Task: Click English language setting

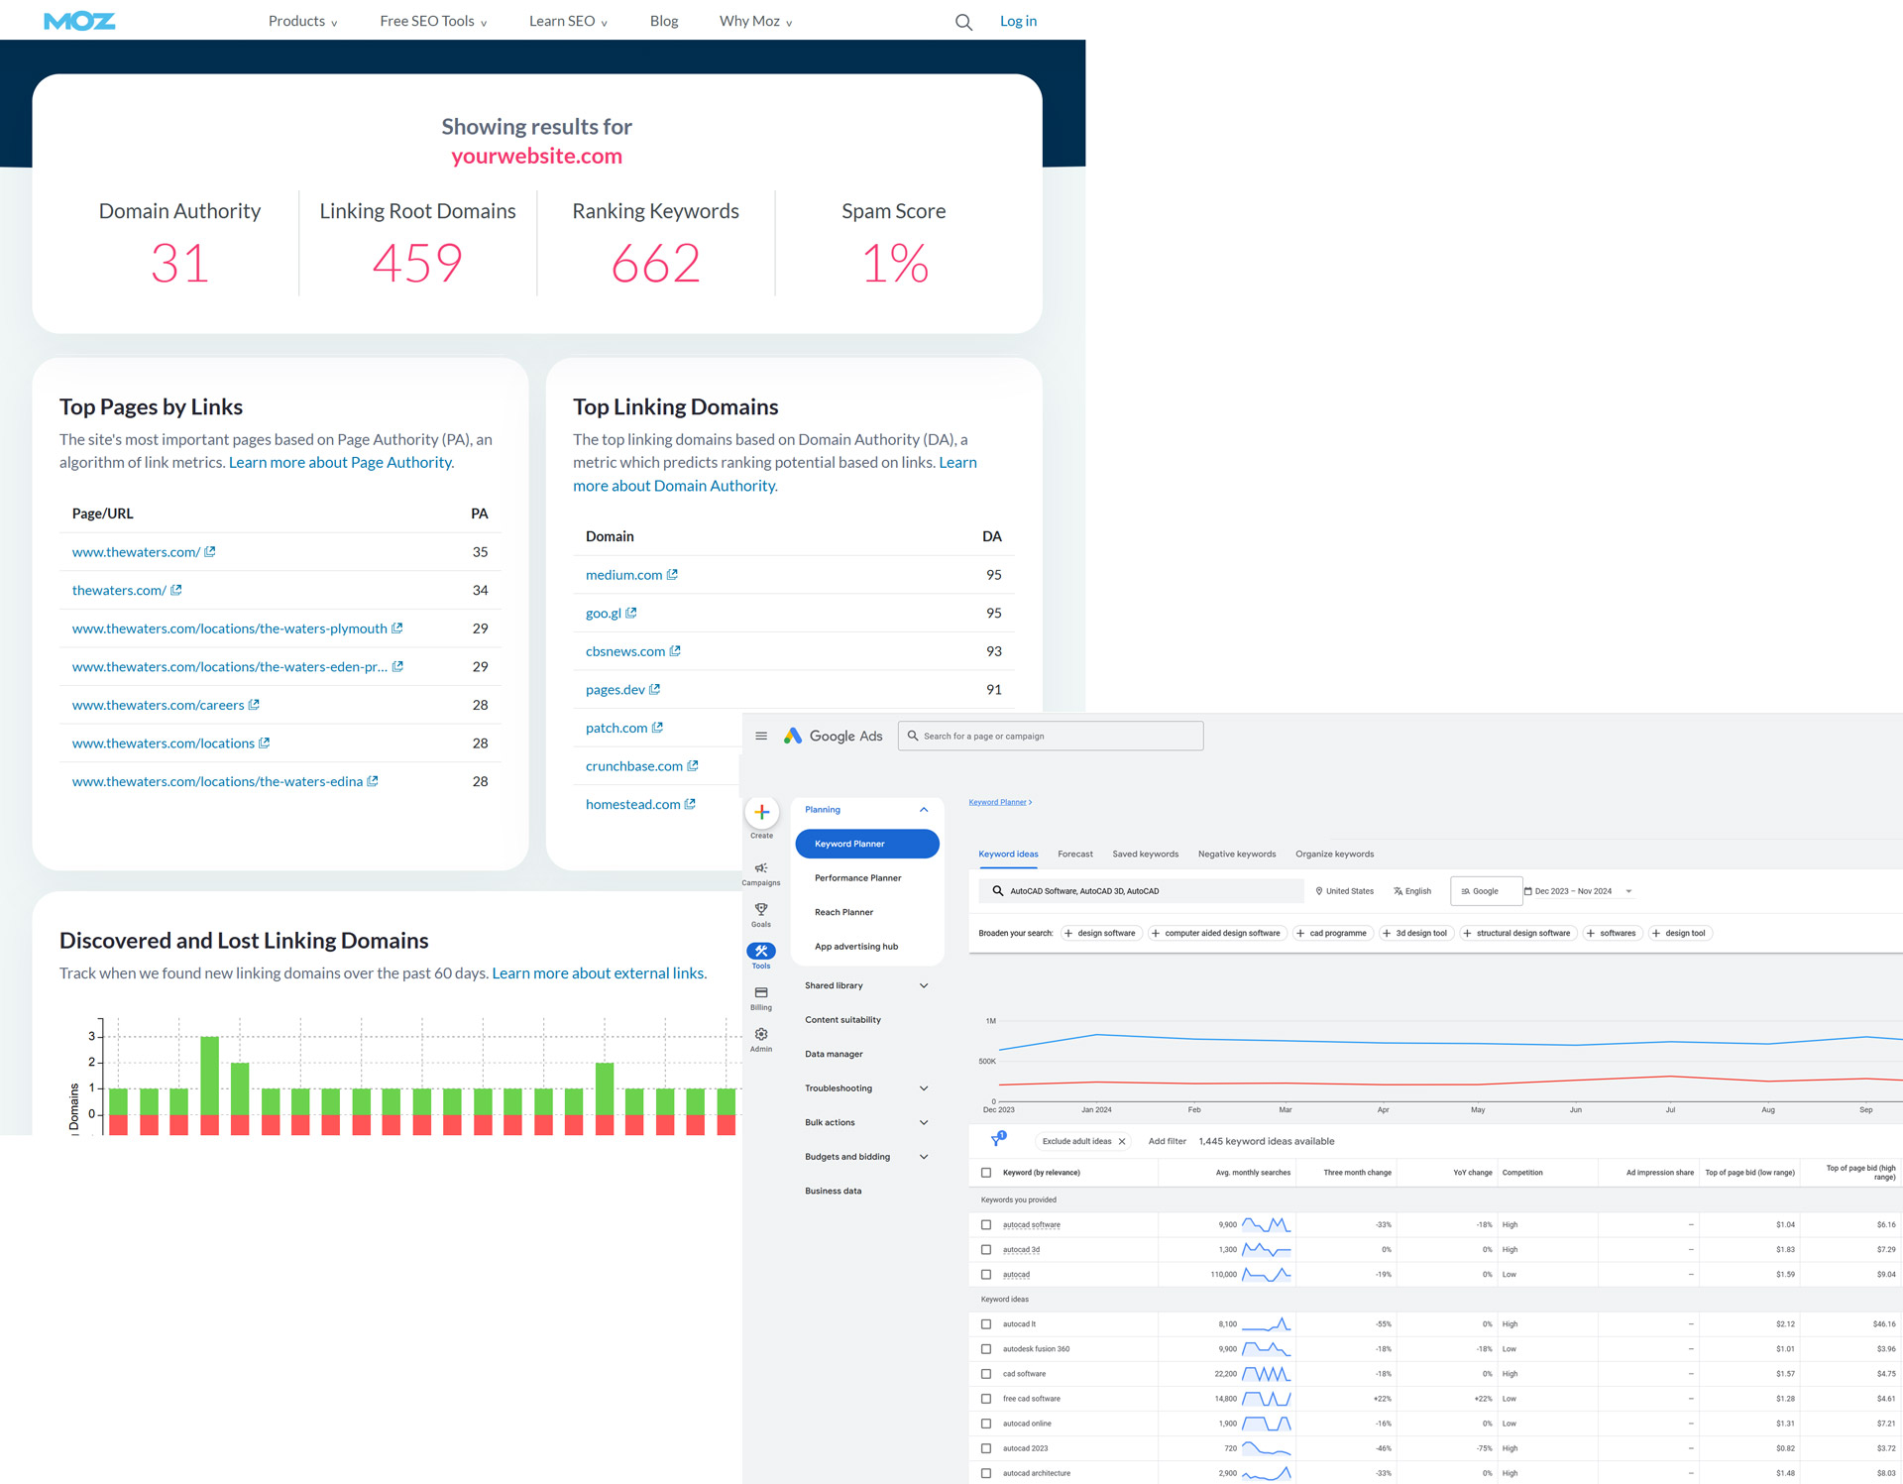Action: point(1412,891)
